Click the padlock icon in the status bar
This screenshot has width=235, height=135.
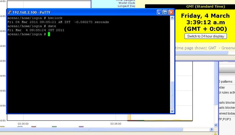pyautogui.click(x=215, y=133)
